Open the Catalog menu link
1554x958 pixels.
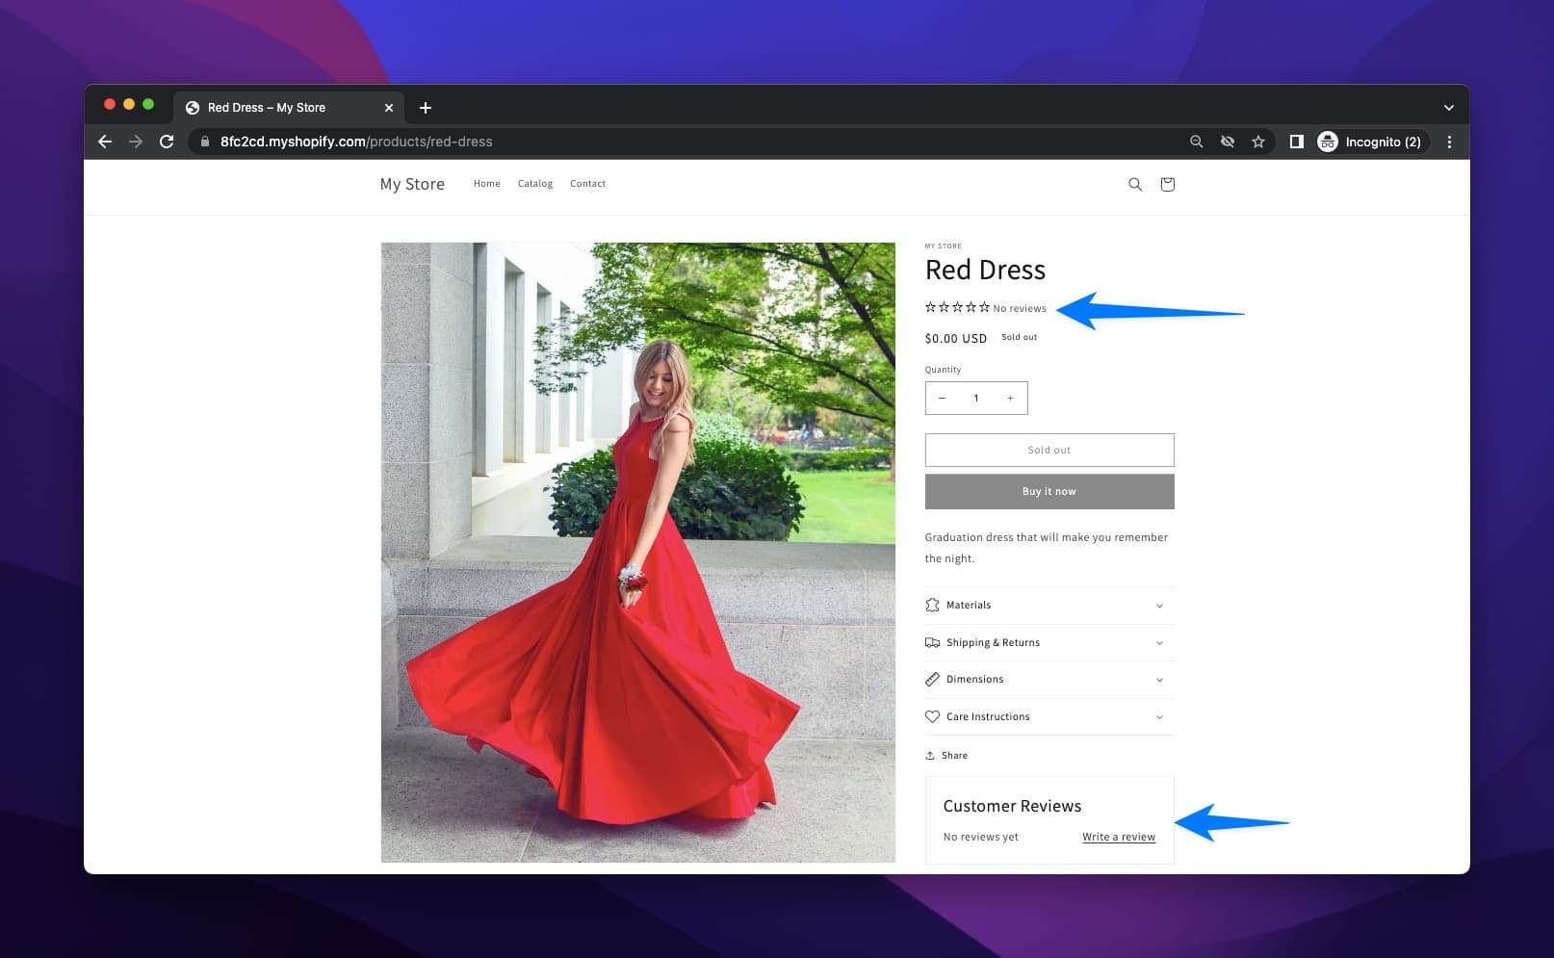point(535,184)
